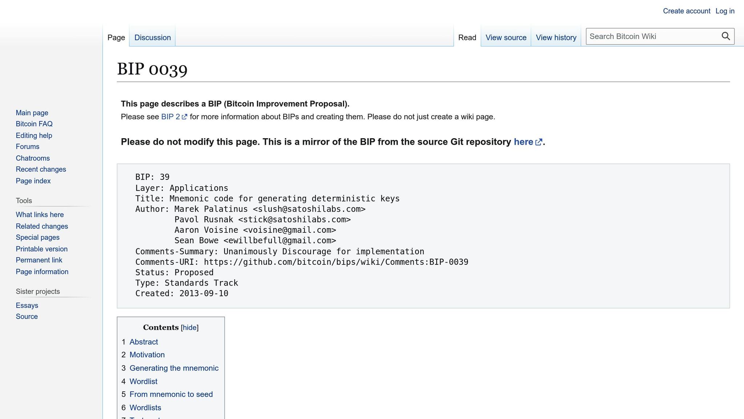Click the external link icon after 'here'
This screenshot has height=419, width=744.
[539, 142]
